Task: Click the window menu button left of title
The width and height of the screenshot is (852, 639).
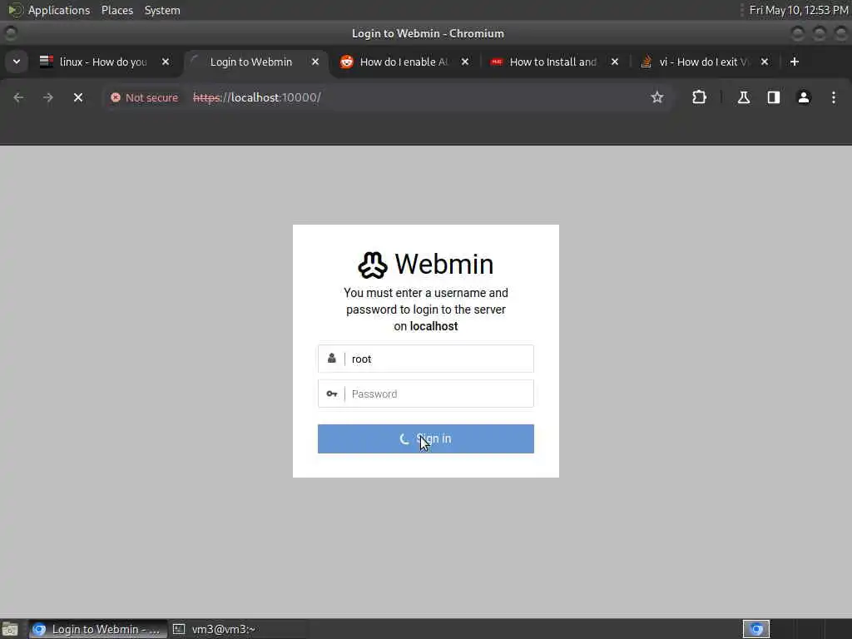Action: [10, 33]
